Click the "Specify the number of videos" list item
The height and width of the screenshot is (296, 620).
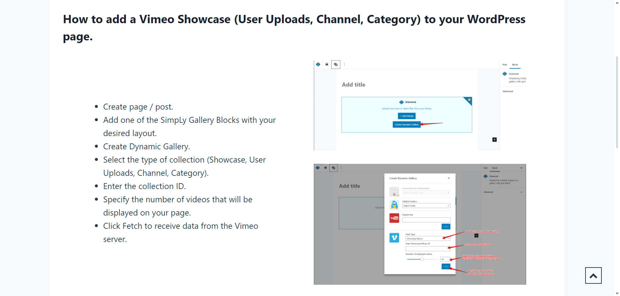pos(178,206)
